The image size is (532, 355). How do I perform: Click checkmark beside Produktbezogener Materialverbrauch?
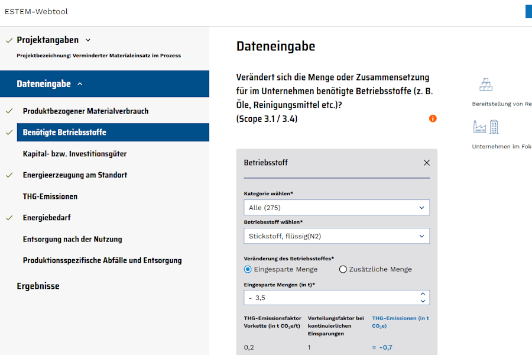tap(9, 111)
